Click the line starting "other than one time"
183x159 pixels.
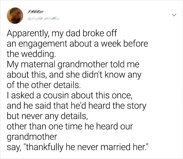[x=70, y=126]
